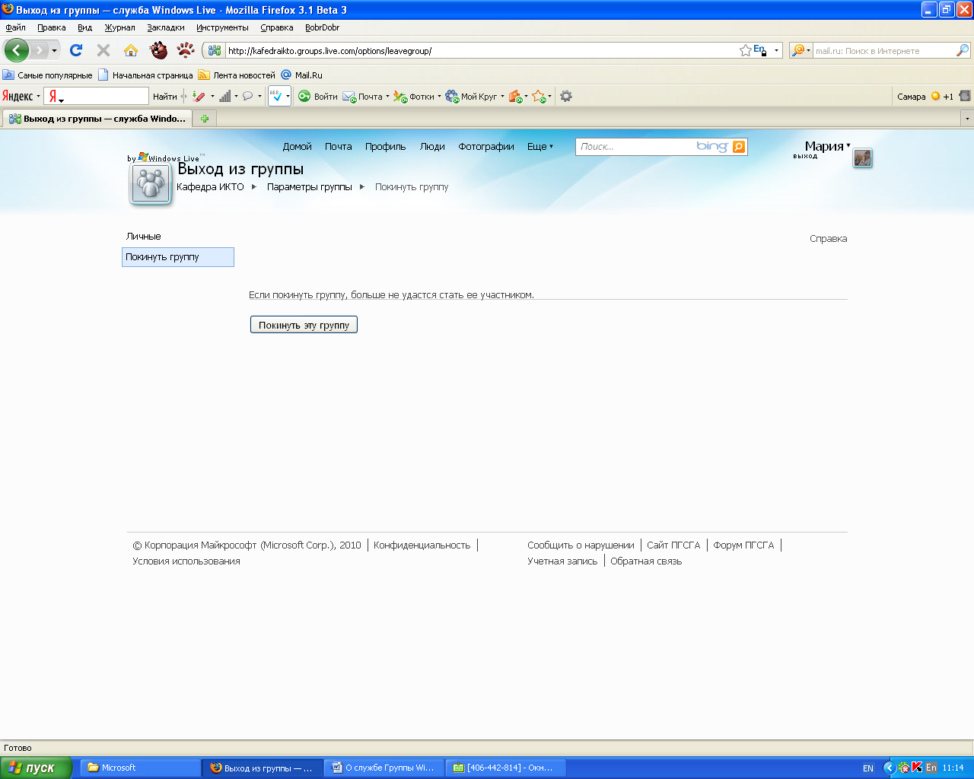The height and width of the screenshot is (779, 974).
Task: Open the spell check dropdown arrow
Action: [x=288, y=97]
